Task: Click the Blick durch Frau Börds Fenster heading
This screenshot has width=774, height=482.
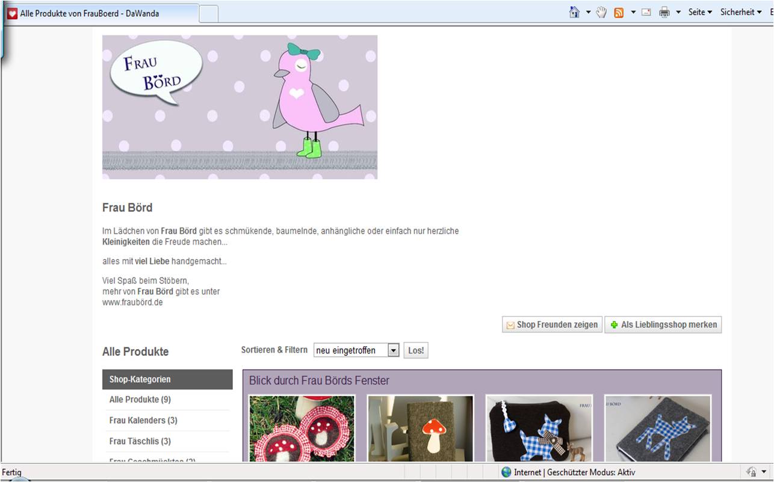Action: click(319, 381)
